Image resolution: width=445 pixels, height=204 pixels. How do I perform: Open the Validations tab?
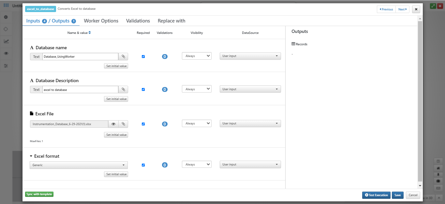coord(138,21)
